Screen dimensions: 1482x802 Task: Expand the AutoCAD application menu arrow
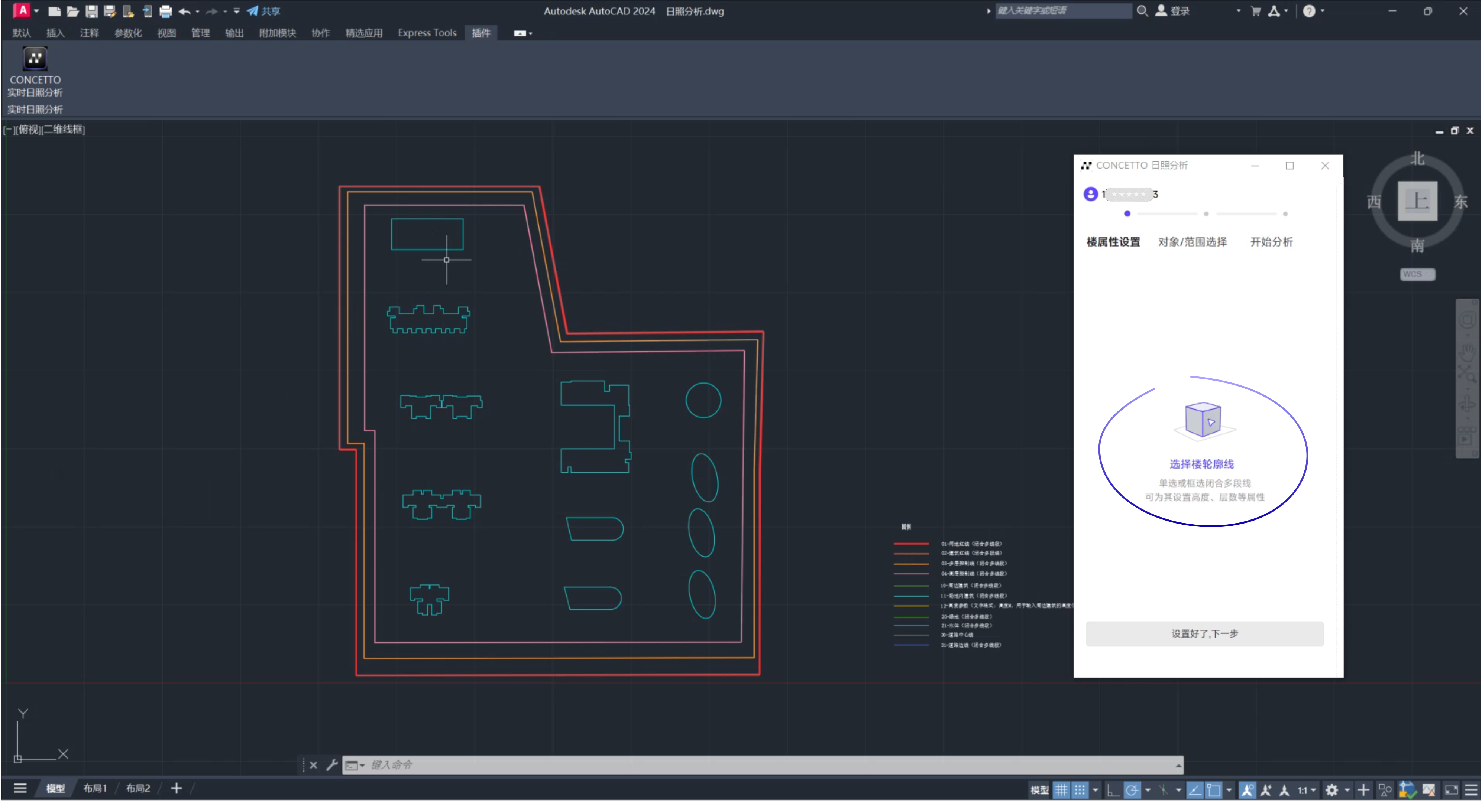point(36,11)
